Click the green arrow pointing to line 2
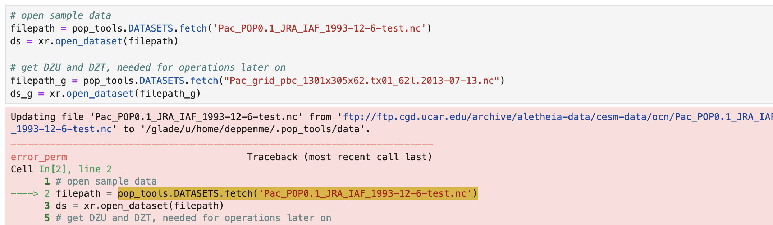773x225 pixels. pos(24,193)
